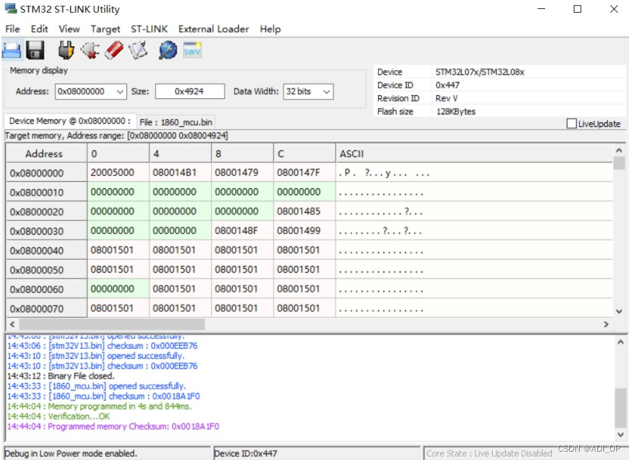Image resolution: width=632 pixels, height=460 pixels.
Task: Click log panel scroll up arrow
Action: [x=621, y=342]
